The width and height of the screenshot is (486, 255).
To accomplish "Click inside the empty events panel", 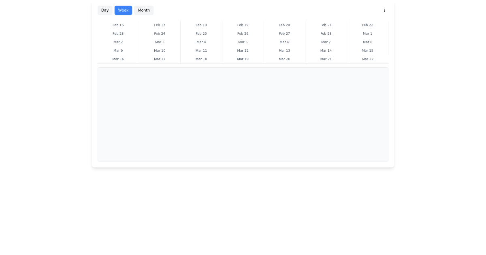I will (243, 114).
